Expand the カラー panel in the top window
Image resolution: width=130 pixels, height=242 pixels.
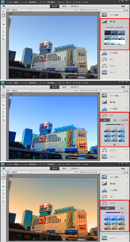click(127, 59)
